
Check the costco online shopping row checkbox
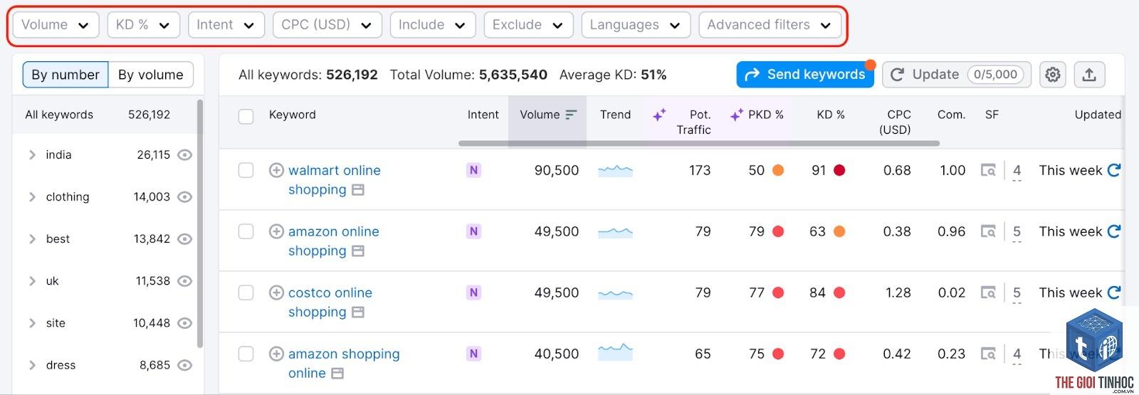[x=246, y=293]
